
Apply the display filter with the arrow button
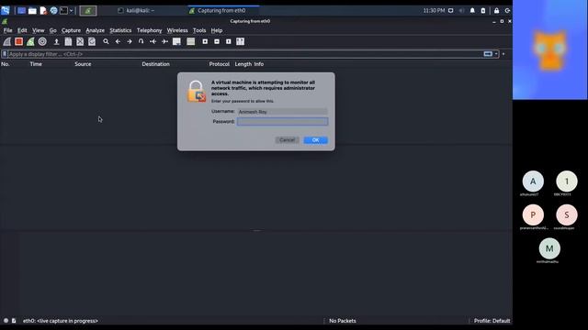point(488,54)
